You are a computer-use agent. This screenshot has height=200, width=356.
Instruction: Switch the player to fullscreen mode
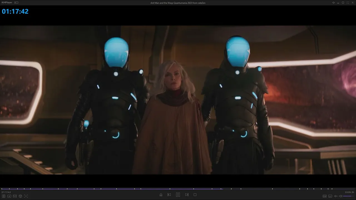[348, 2]
